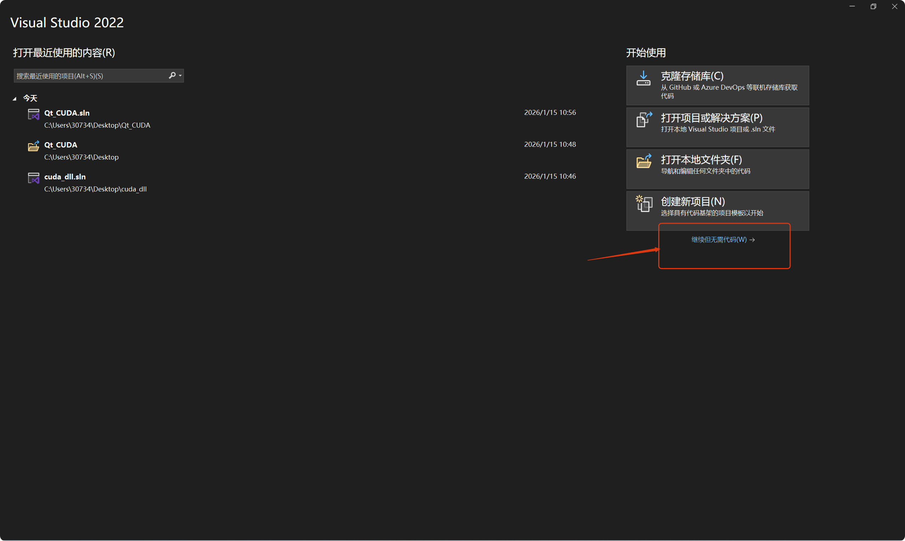Open the search options dropdown arrow
The width and height of the screenshot is (905, 541).
click(180, 76)
